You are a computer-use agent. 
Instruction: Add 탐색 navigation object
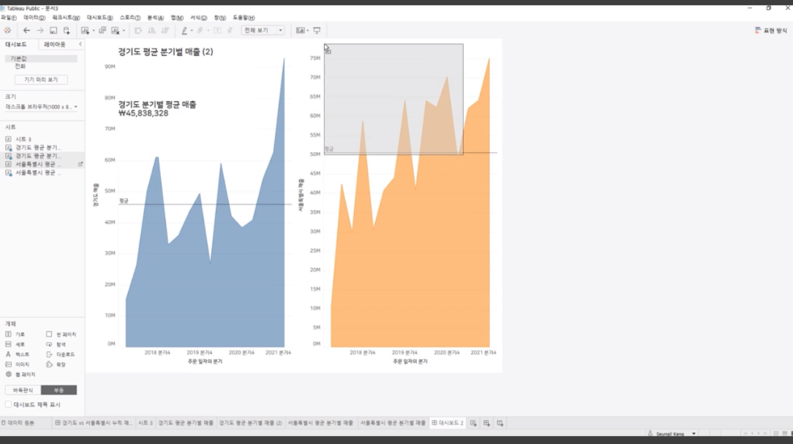[x=56, y=345]
